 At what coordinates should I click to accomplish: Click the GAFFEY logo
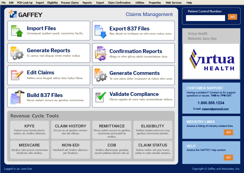25,14
